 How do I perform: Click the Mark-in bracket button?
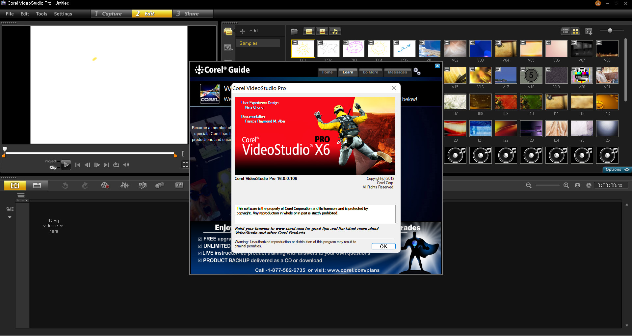183,154
